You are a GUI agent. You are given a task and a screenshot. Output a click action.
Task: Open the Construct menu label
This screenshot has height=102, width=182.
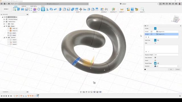113,12
